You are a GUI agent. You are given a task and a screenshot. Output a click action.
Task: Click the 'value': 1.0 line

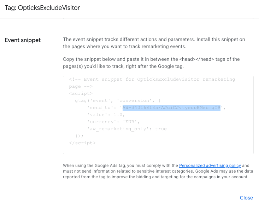(106, 115)
